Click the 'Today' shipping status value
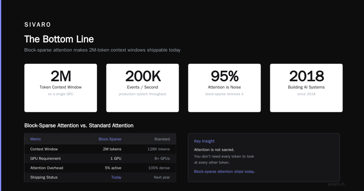The width and height of the screenshot is (364, 191). click(116, 177)
